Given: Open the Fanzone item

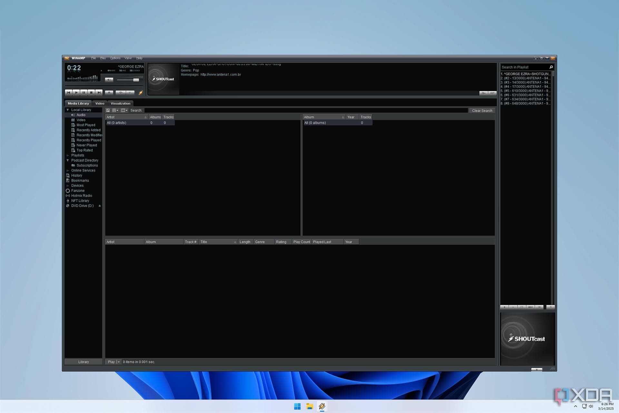Looking at the screenshot, I should point(78,191).
